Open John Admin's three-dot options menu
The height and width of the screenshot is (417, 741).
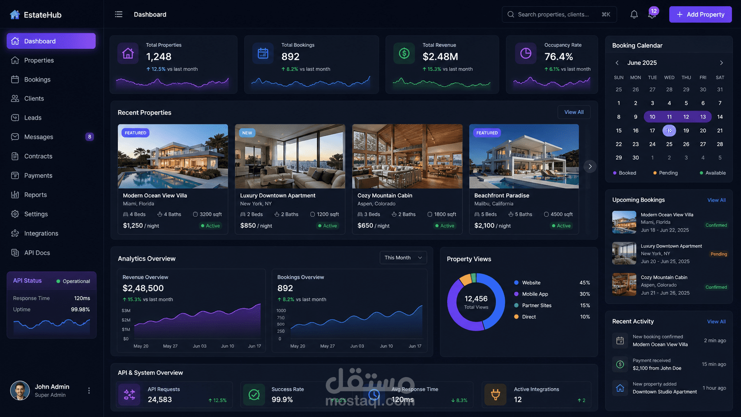89,390
